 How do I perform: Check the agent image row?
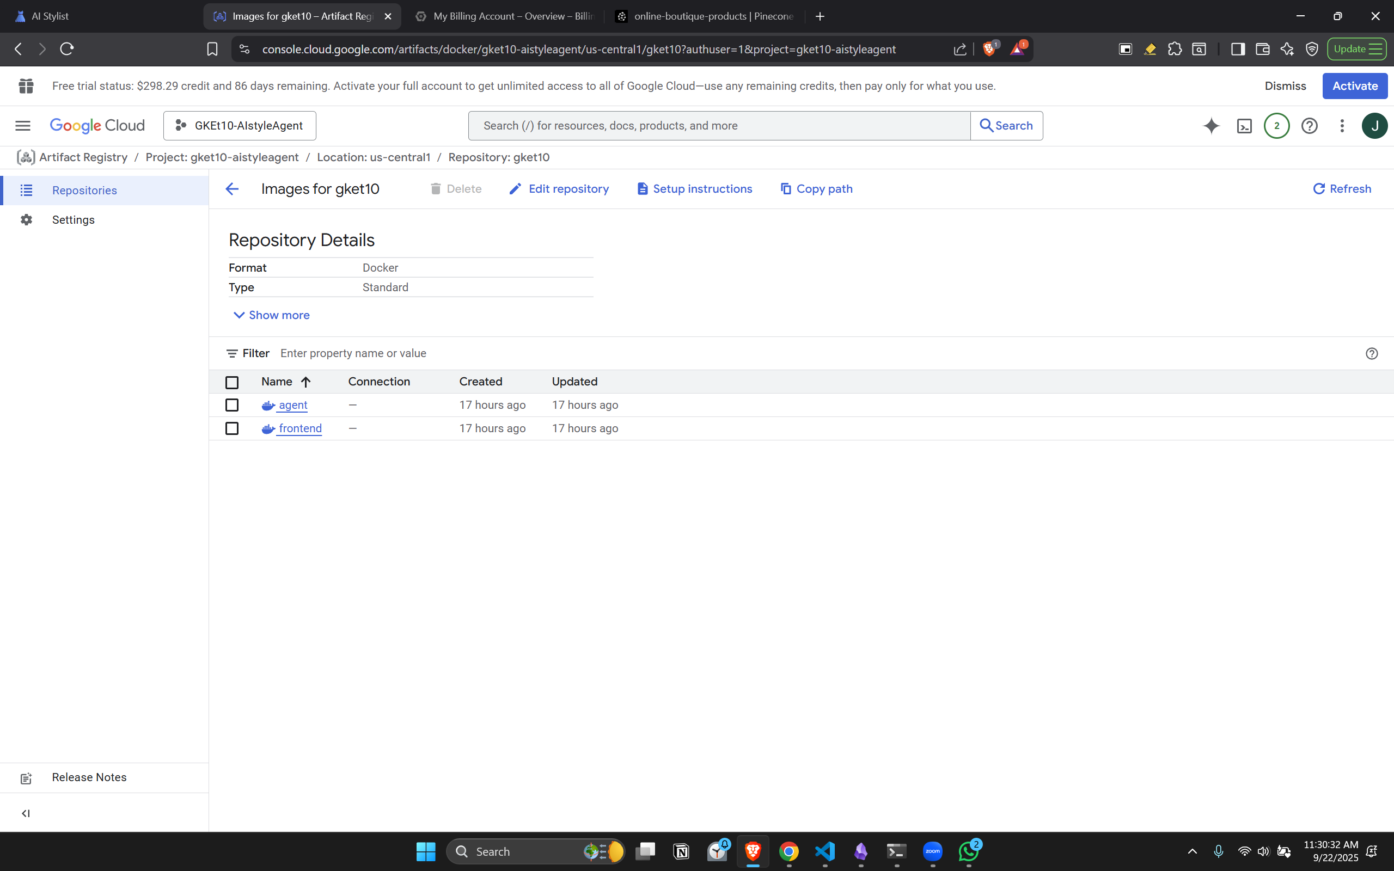click(x=232, y=405)
